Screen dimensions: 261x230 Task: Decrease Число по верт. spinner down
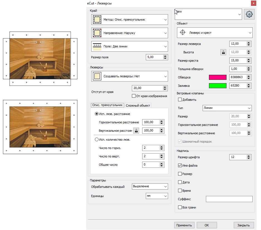(161, 157)
